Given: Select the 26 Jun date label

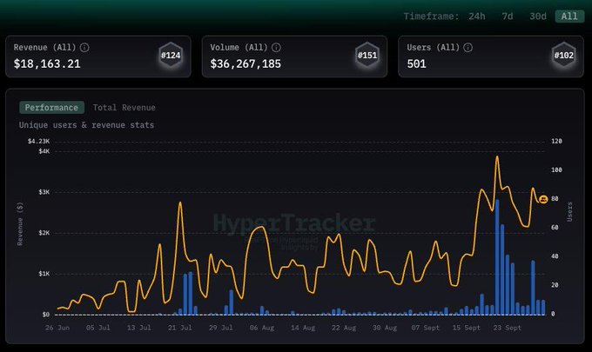Looking at the screenshot, I should [x=57, y=328].
